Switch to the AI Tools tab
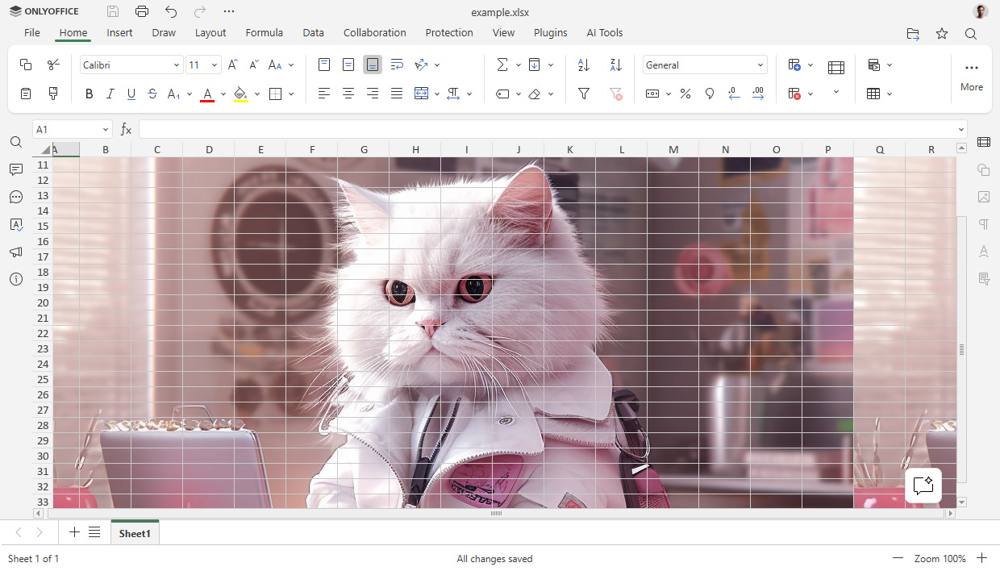The width and height of the screenshot is (1000, 571). (x=605, y=33)
